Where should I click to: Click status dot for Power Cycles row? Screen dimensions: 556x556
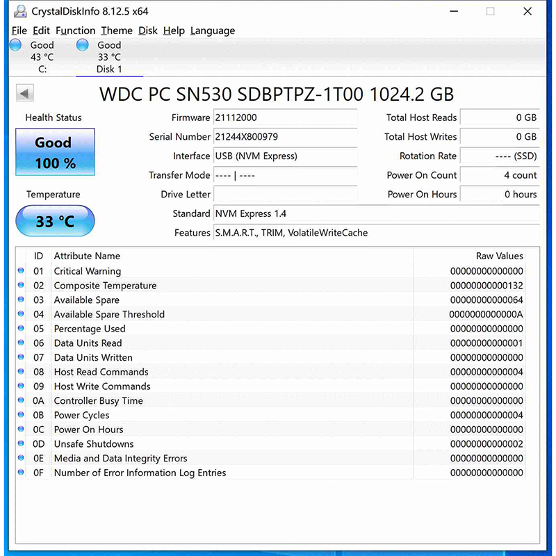point(21,414)
